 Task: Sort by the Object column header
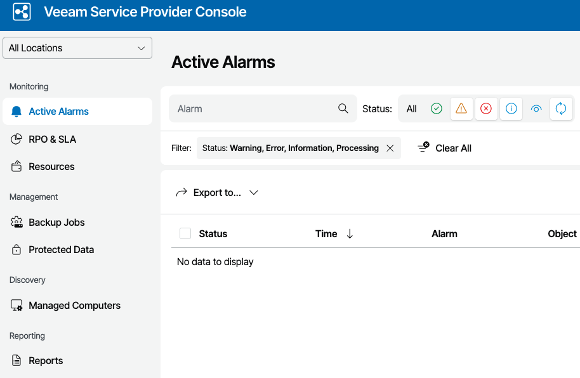(562, 234)
